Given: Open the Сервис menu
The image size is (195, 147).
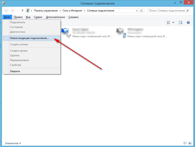Looking at the screenshot, I should point(38,17).
